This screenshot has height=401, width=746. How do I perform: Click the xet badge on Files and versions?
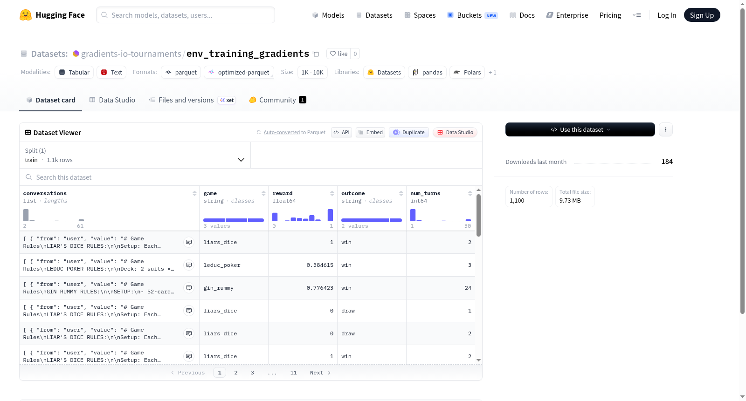tap(227, 100)
